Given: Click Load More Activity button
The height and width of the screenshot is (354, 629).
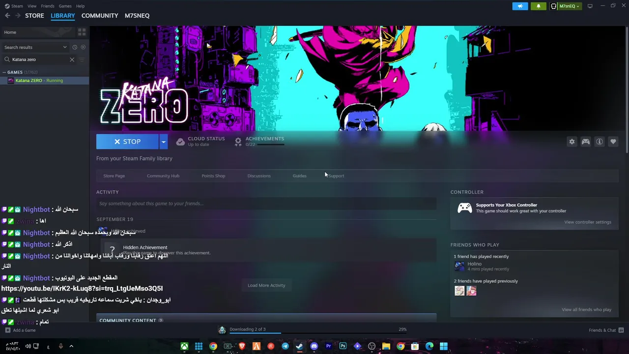Looking at the screenshot, I should (266, 285).
